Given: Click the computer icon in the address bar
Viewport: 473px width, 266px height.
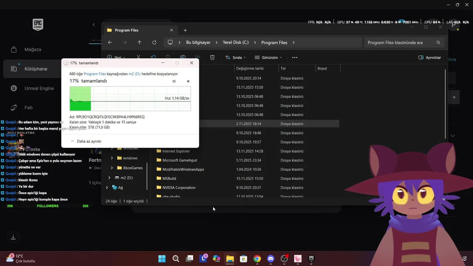Looking at the screenshot, I should click(170, 42).
